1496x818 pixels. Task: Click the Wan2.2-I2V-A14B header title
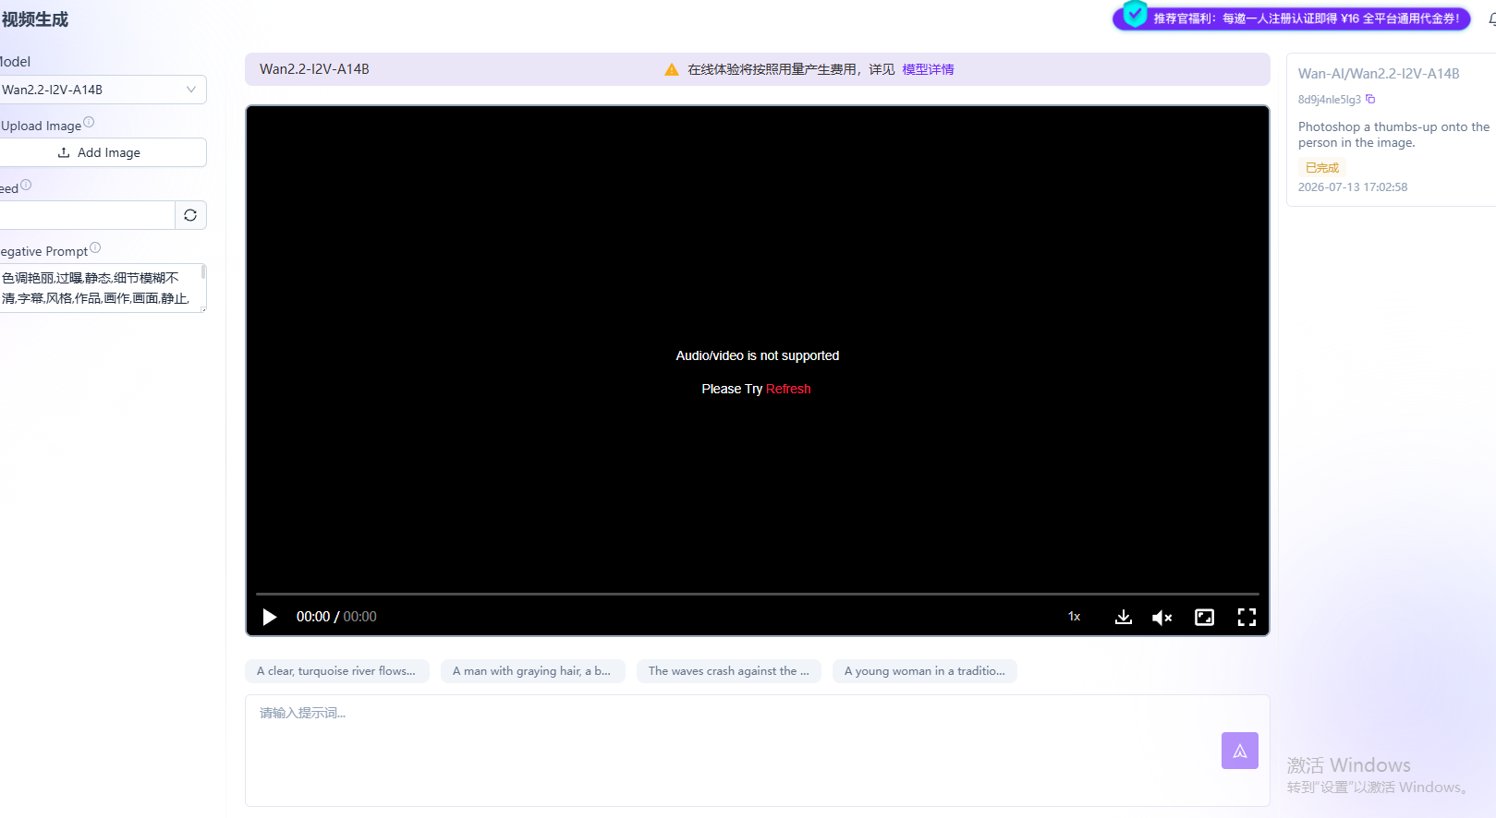pos(314,69)
